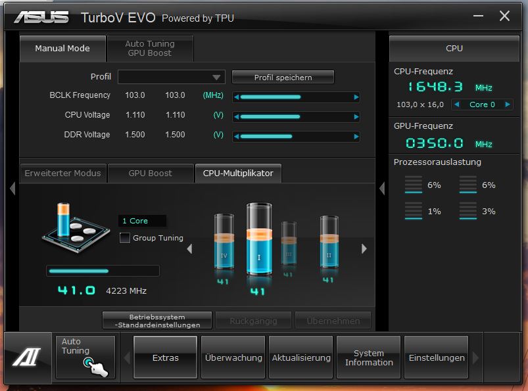
Task: Adjust the DDR Voltage slider
Action: pos(297,136)
